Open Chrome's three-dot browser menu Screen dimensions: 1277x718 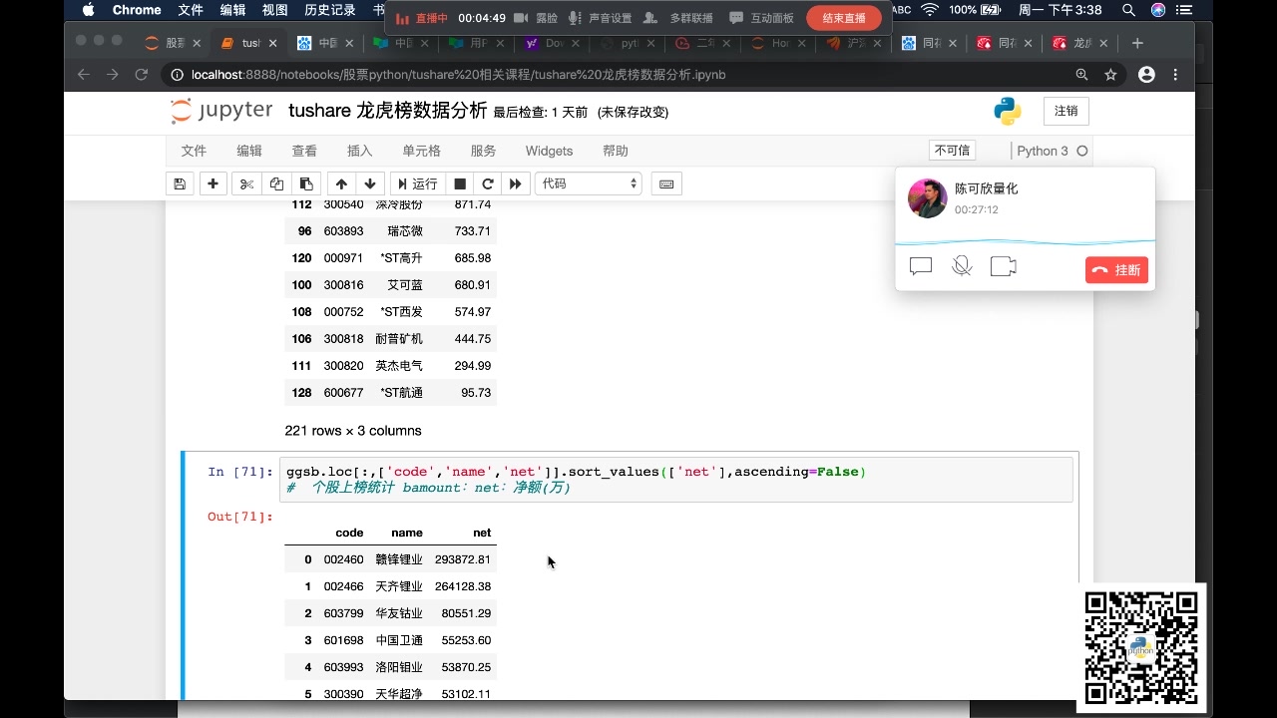click(x=1175, y=74)
